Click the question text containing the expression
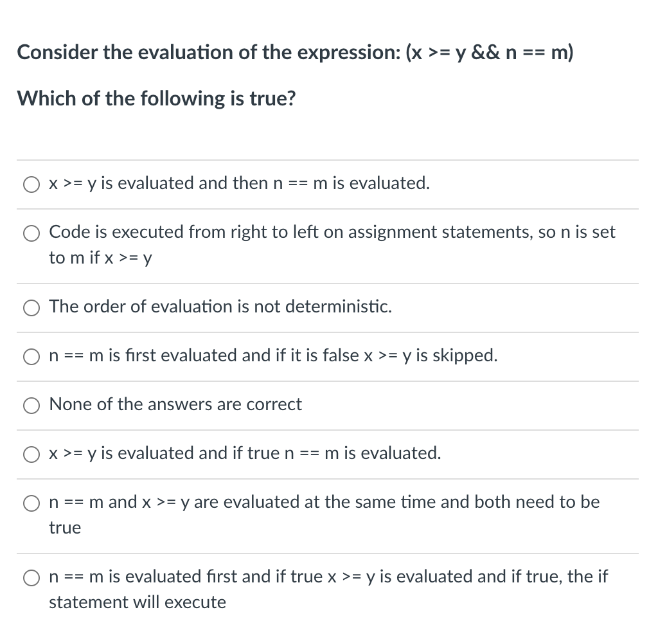Screen dimensions: 658x630 pyautogui.click(x=294, y=53)
